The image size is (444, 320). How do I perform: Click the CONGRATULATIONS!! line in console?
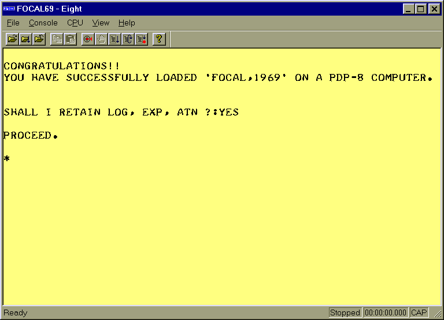62,66
